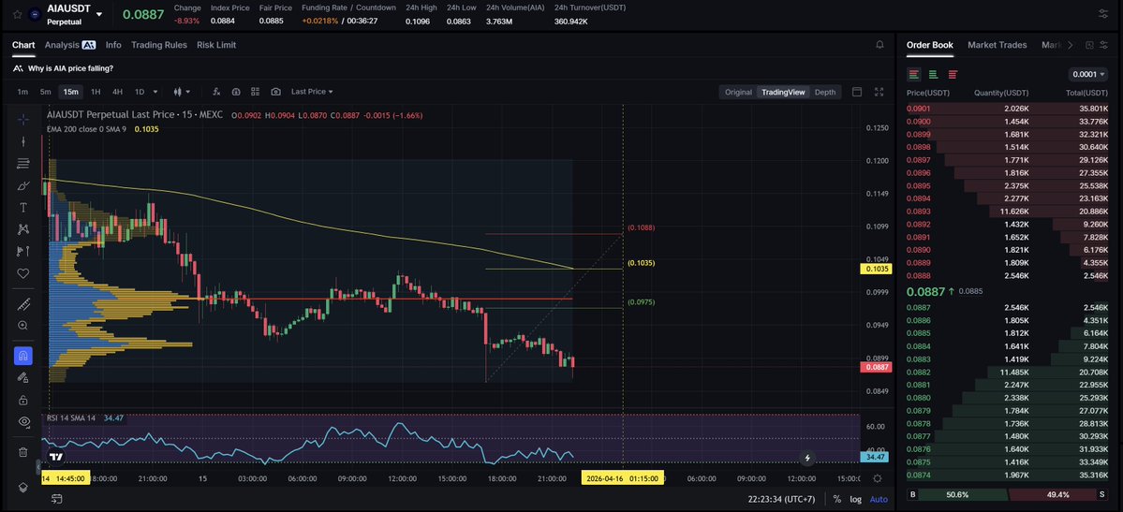Switch chart to Depth view
Viewport: 1123px width, 512px height.
[x=825, y=92]
